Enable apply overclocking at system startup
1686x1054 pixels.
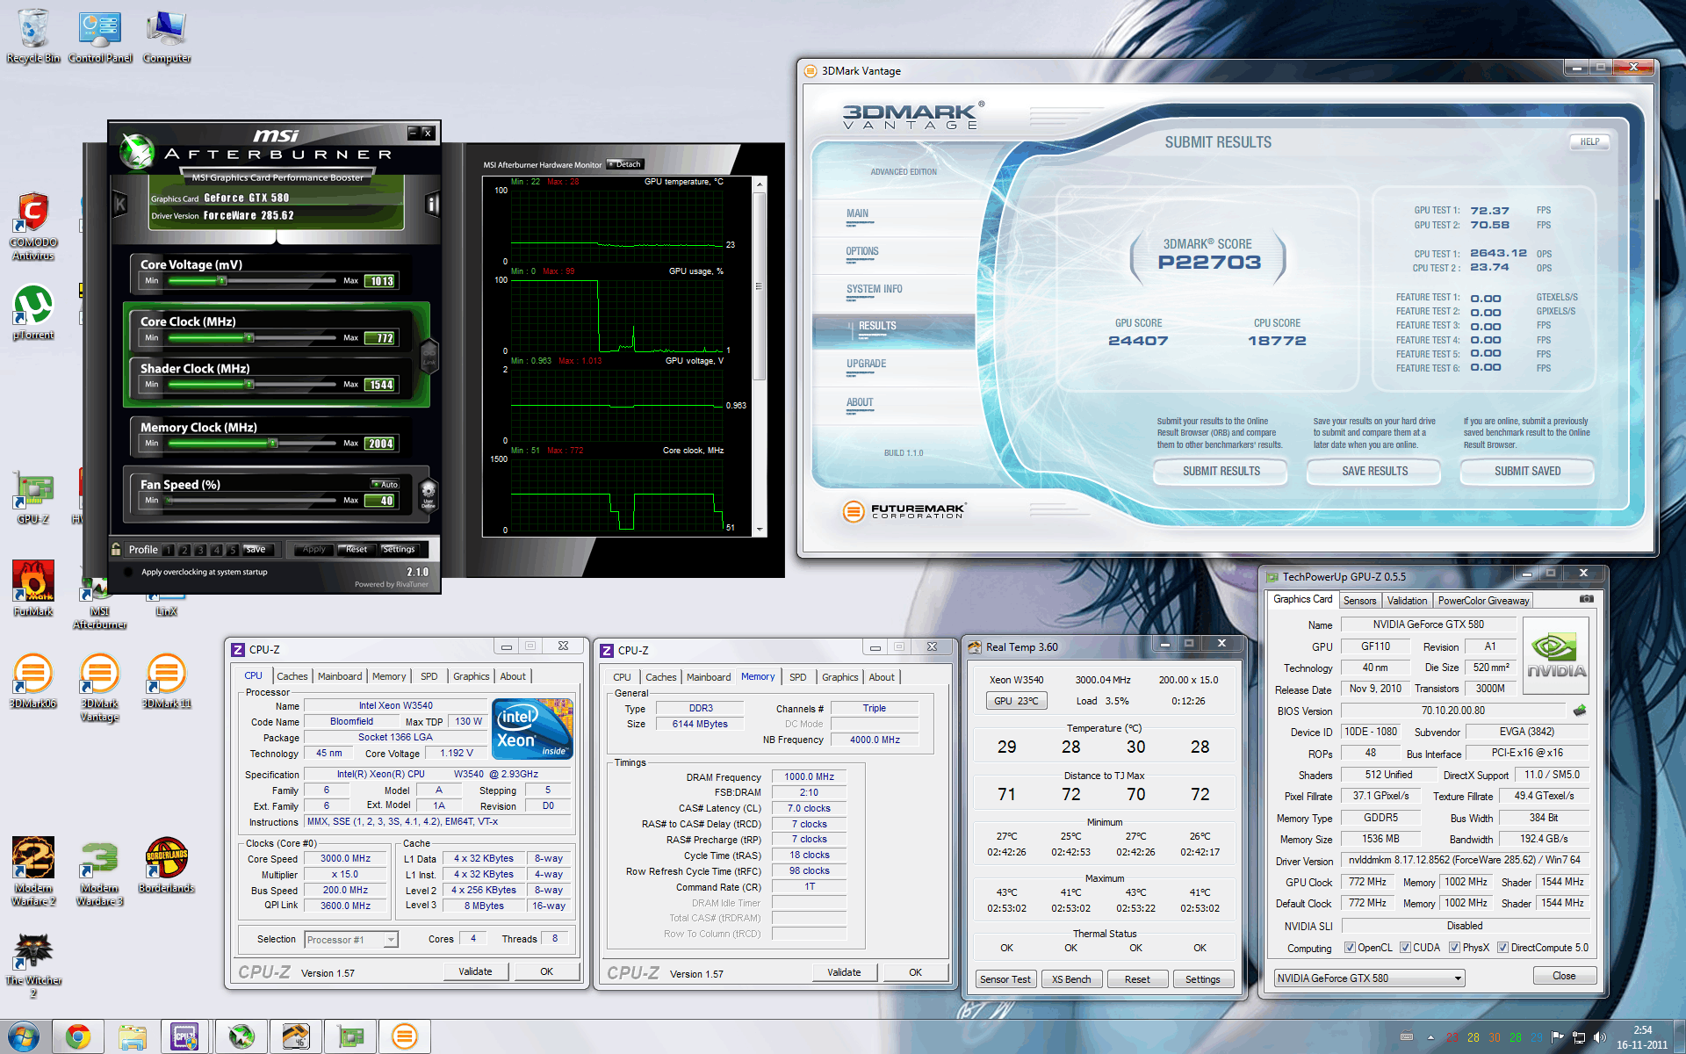point(129,572)
